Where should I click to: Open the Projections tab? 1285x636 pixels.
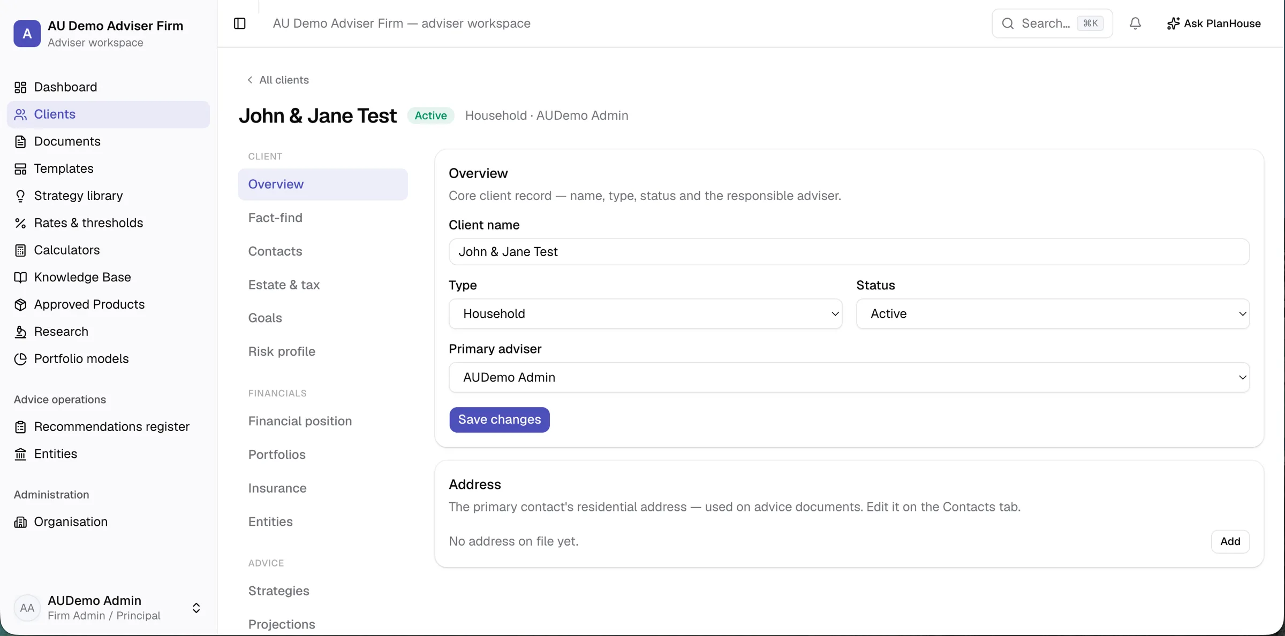click(323, 624)
